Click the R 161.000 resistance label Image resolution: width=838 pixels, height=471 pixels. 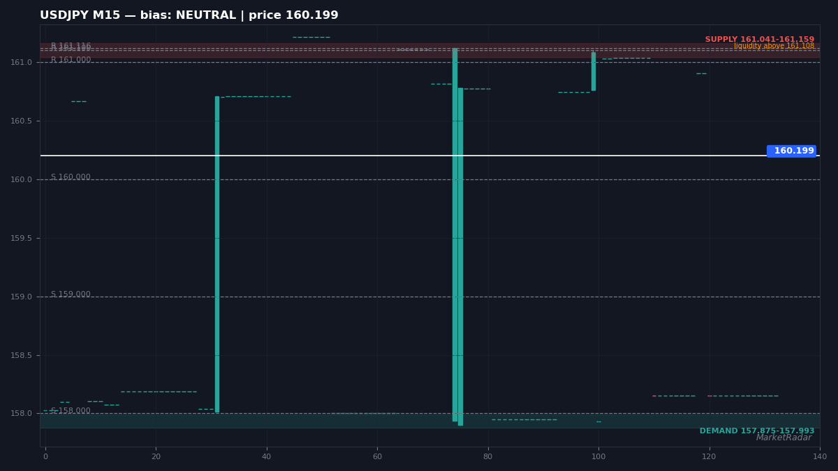click(71, 60)
